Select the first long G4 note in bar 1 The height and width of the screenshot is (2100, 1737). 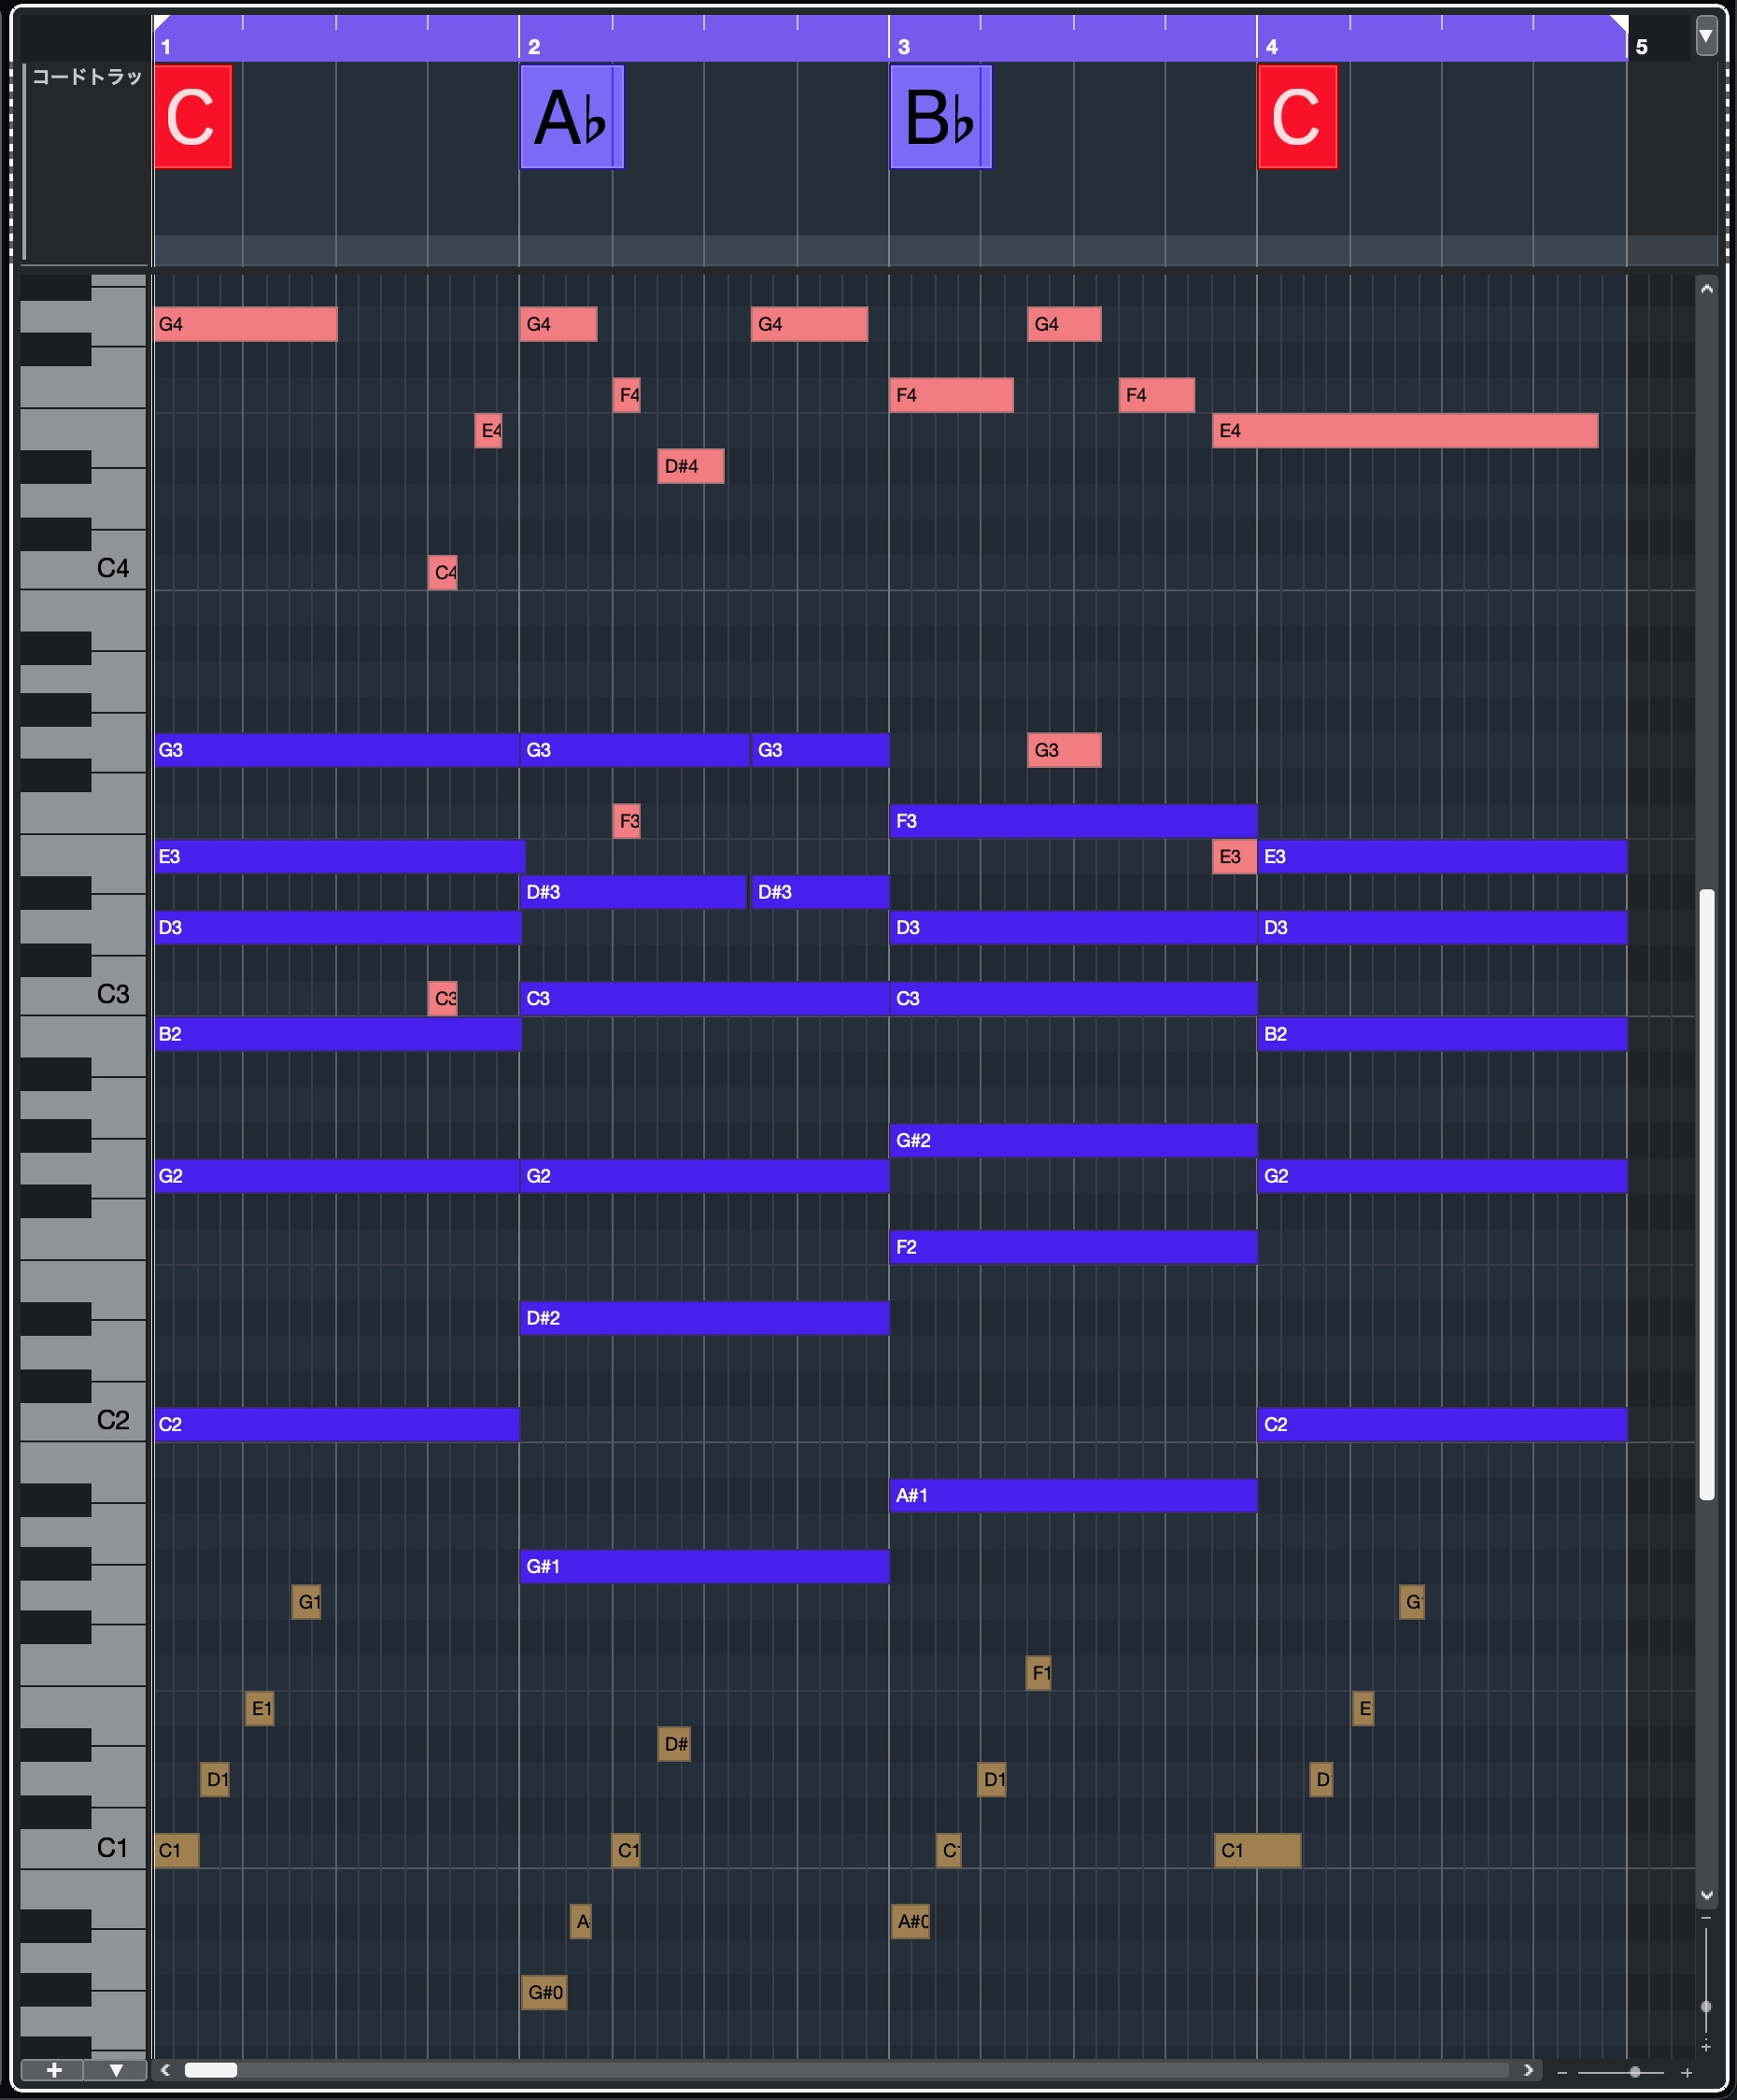[x=246, y=324]
